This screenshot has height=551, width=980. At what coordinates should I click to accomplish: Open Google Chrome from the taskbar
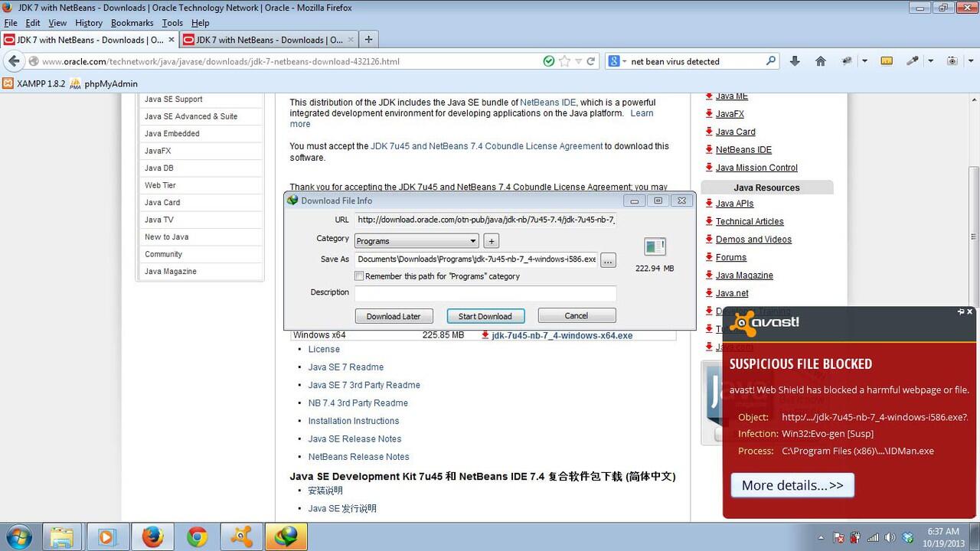(197, 537)
